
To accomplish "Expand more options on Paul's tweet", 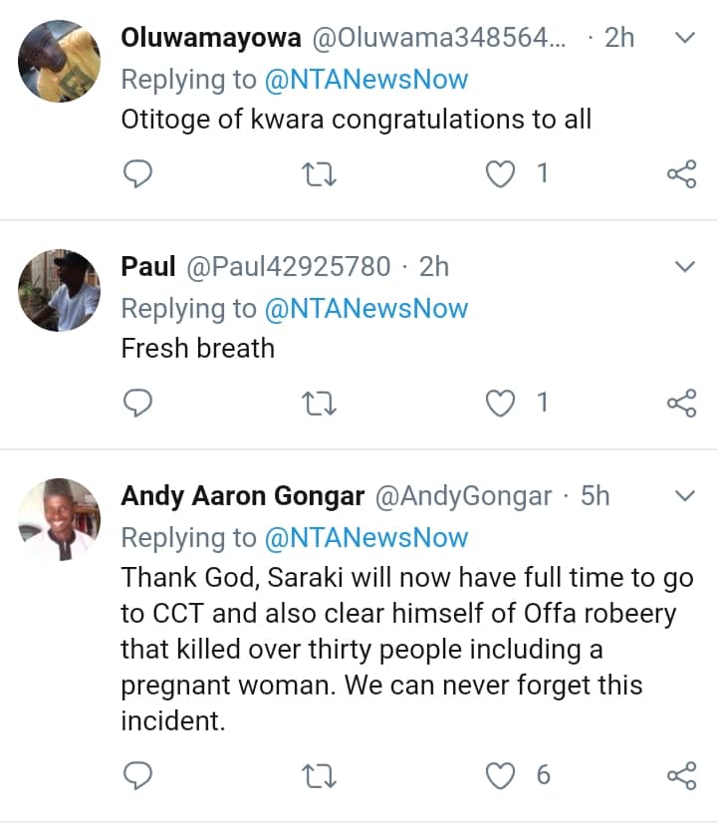I will [684, 266].
